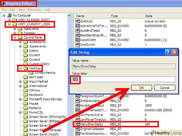Select HKEY_CURRENT_USER folder icon

[x=14, y=24]
